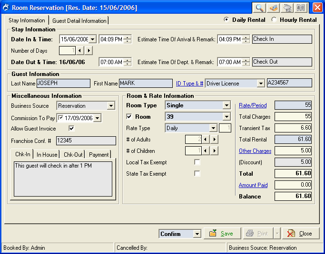325x254 pixels.
Task: Toggle the Room checkbox
Action: pyautogui.click(x=129, y=117)
